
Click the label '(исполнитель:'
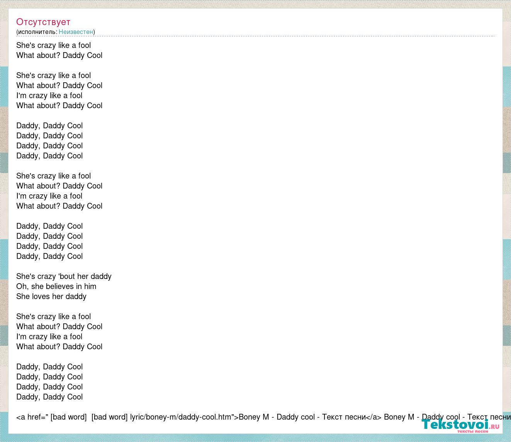[37, 32]
